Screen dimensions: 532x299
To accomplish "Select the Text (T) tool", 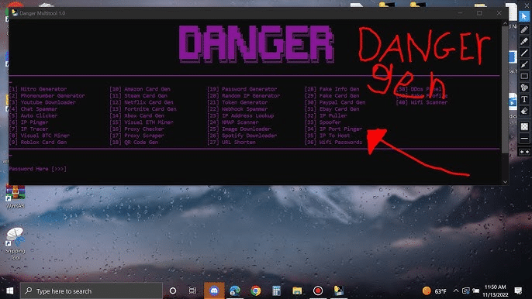I will 524,99.
